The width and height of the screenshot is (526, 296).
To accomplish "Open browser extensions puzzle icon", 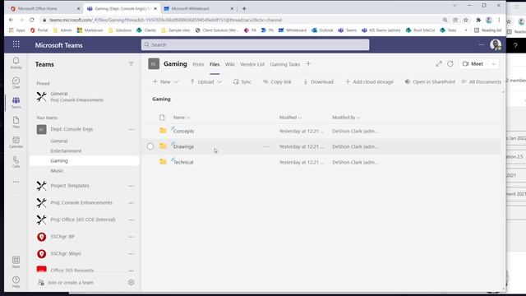I will [x=478, y=20].
